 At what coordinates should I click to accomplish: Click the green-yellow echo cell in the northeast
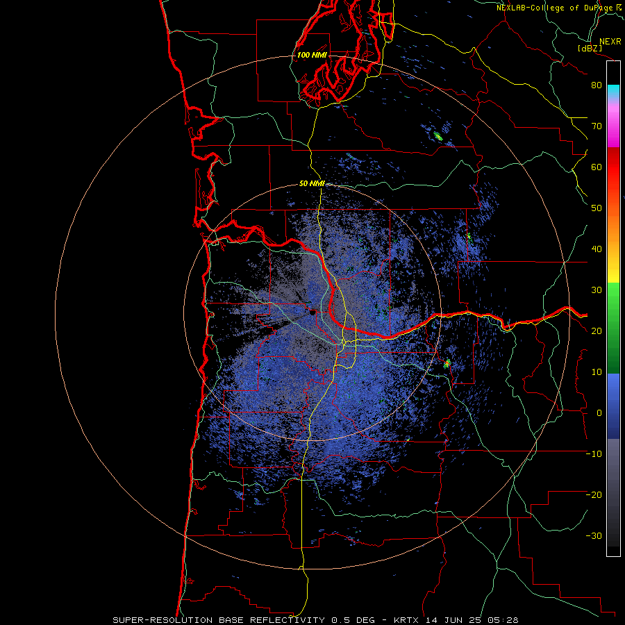tap(438, 137)
